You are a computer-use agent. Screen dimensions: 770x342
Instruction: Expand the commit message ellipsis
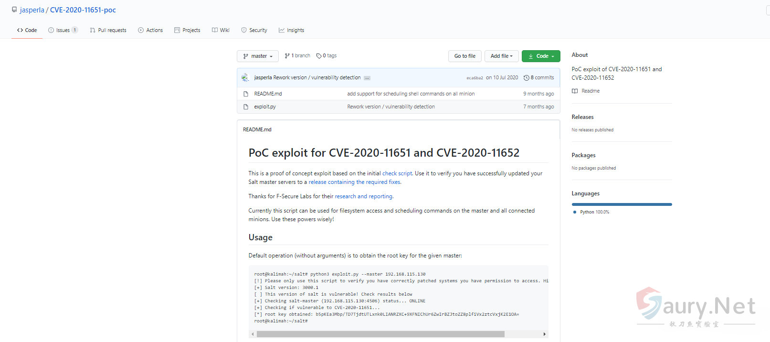pos(367,78)
